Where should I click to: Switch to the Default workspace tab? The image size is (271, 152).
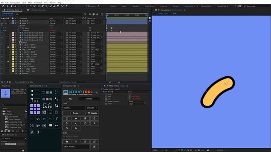coord(113,6)
